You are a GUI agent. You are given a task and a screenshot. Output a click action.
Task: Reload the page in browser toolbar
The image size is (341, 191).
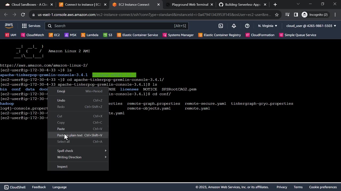pos(23,15)
